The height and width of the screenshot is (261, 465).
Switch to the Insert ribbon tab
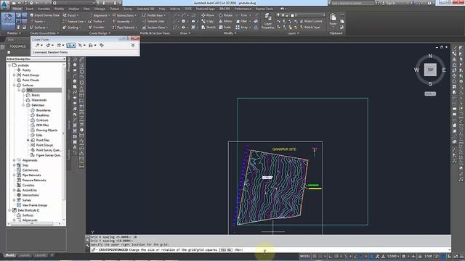tap(30, 9)
